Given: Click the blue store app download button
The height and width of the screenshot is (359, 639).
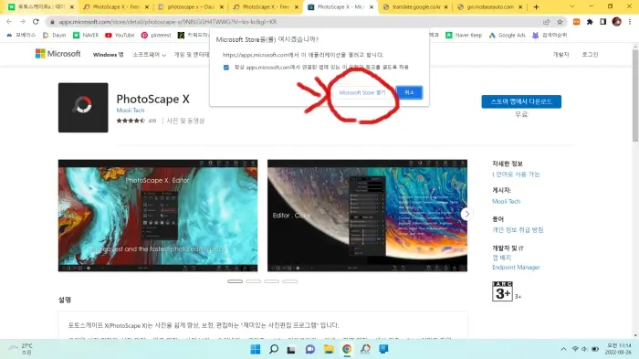Looking at the screenshot, I should tap(521, 101).
